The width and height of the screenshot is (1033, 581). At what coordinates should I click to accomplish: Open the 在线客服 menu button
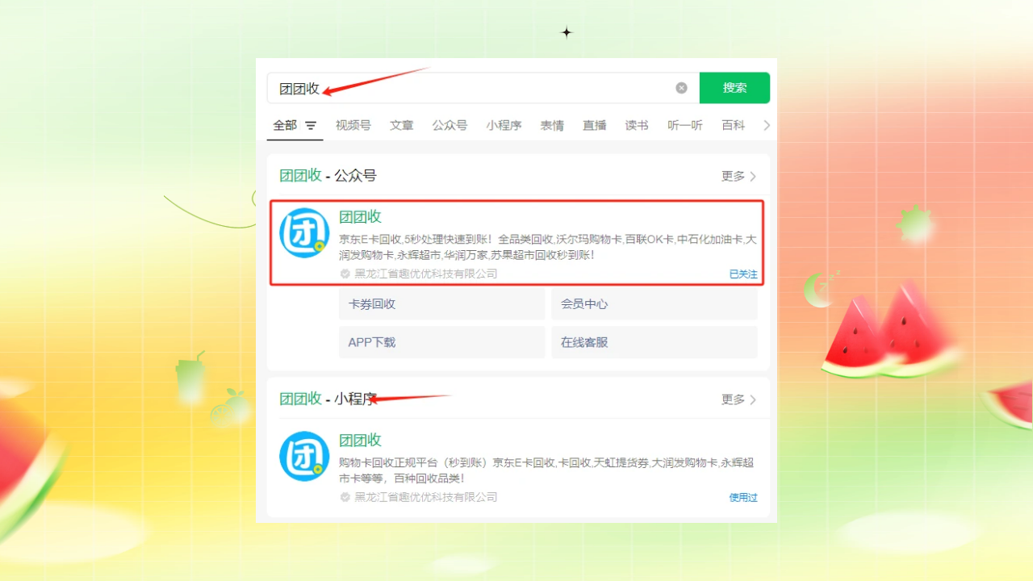pyautogui.click(x=655, y=342)
